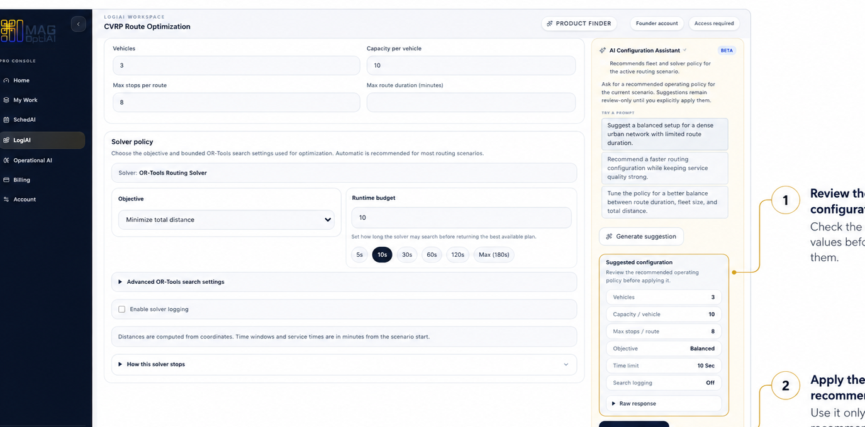Go to the Account label

25,199
